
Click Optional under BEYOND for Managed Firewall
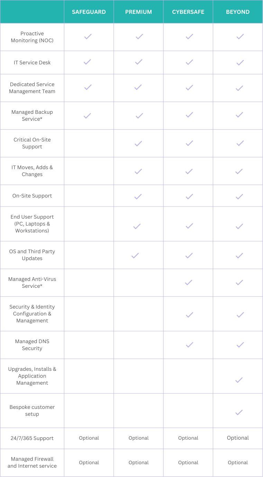tap(238, 462)
